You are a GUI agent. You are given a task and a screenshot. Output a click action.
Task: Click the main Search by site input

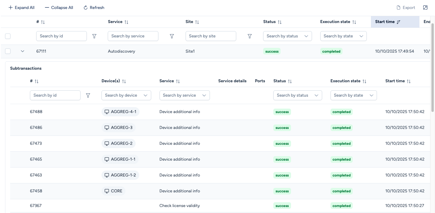click(x=211, y=36)
